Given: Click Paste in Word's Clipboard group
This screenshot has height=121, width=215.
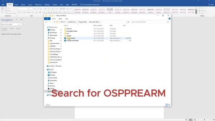Looking at the screenshot, I should [2, 10].
